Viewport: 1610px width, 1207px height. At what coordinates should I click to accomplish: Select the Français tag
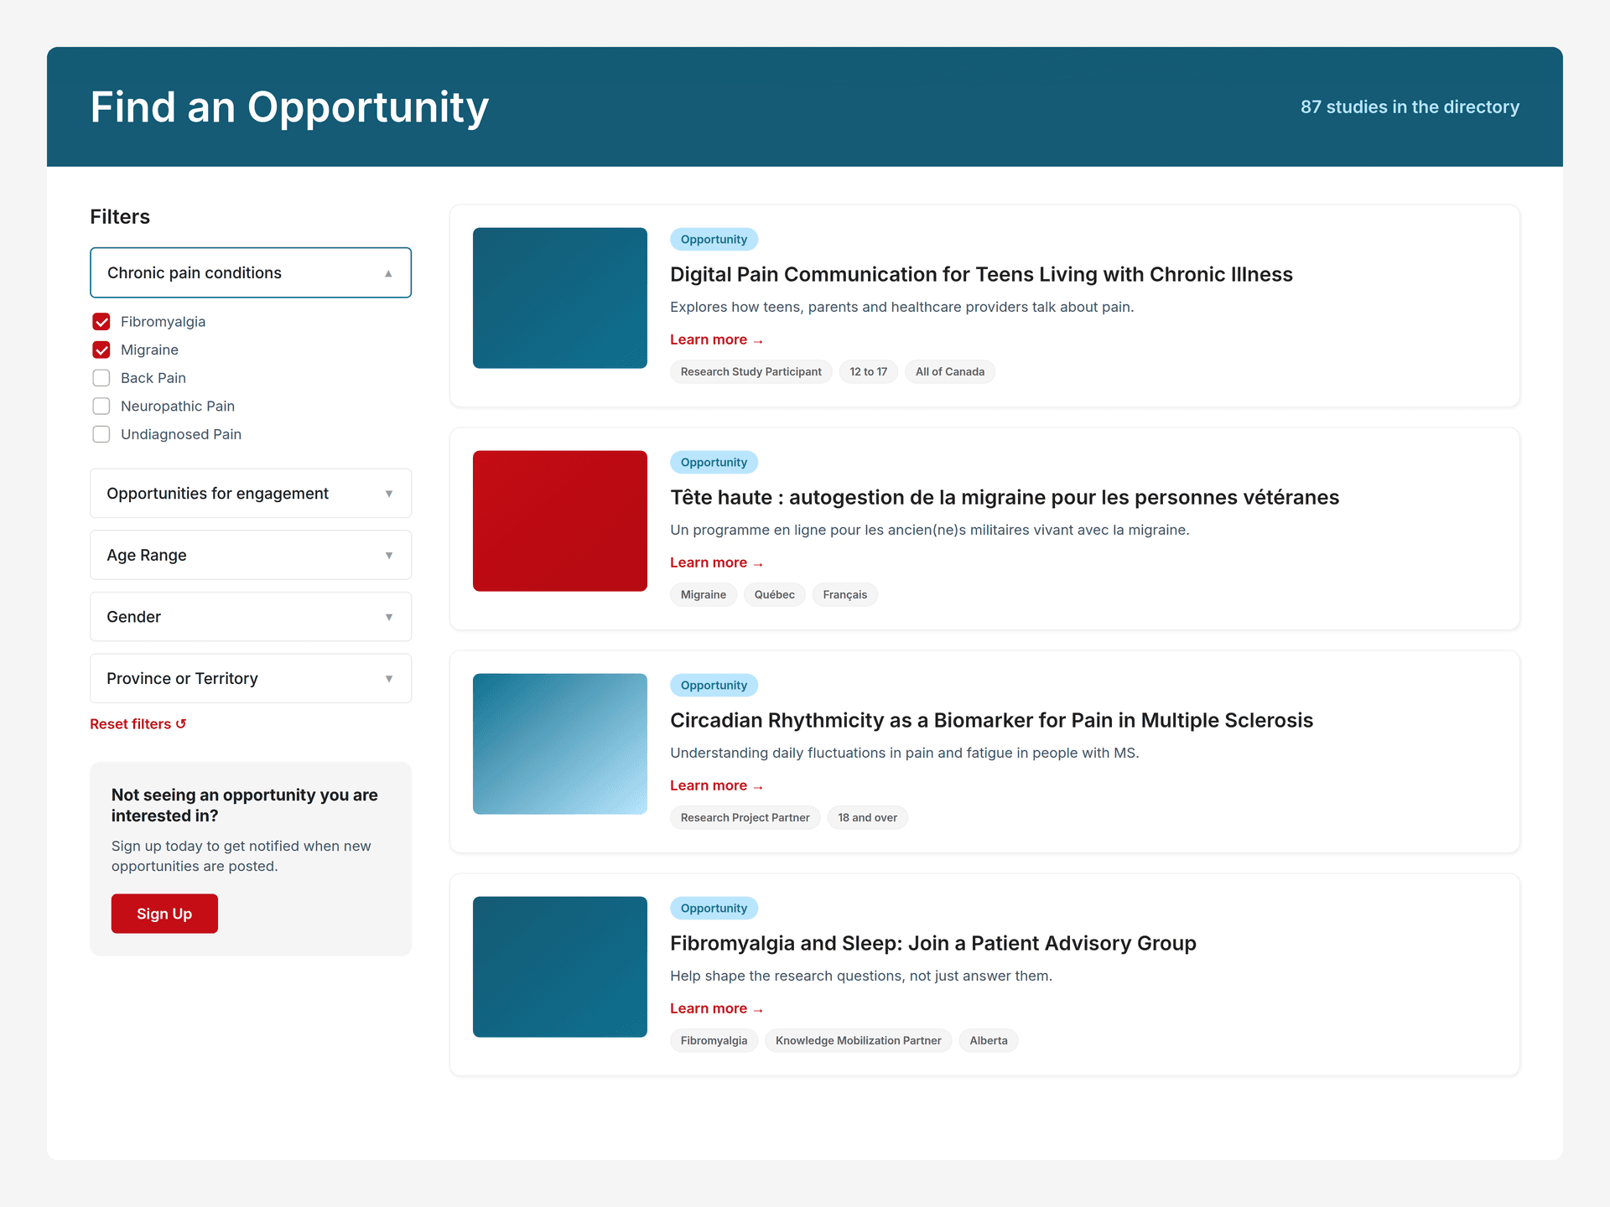[x=845, y=594]
